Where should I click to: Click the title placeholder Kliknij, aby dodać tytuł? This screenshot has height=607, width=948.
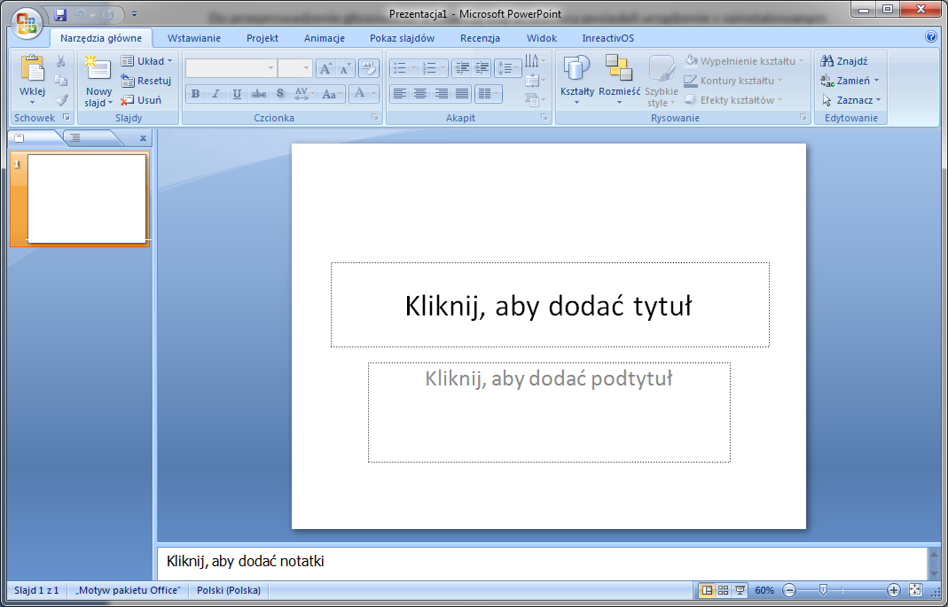[550, 305]
